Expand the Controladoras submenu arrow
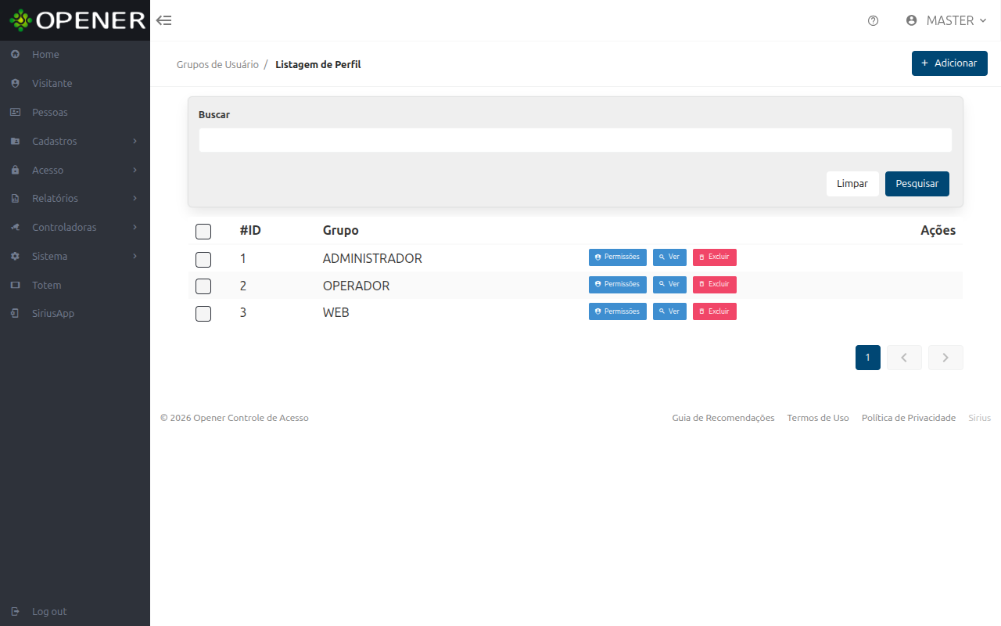 135,227
